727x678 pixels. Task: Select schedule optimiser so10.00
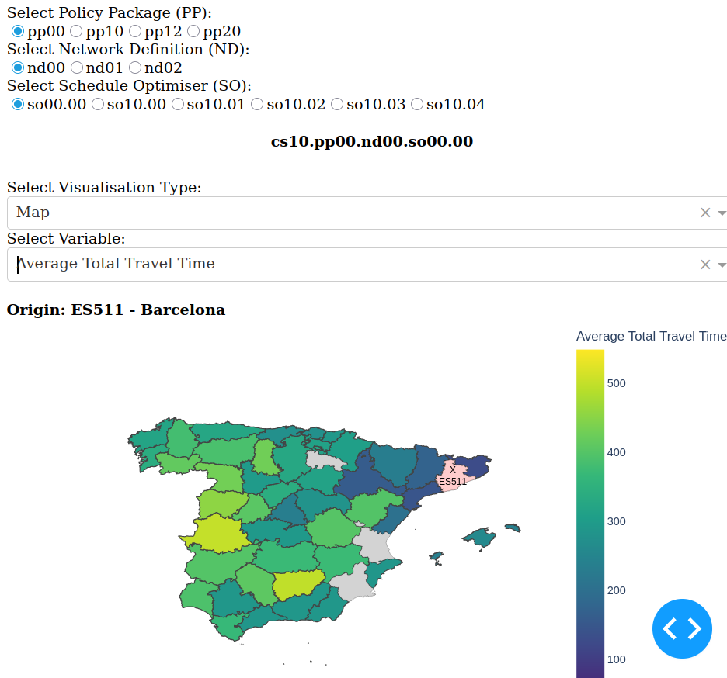click(x=98, y=104)
